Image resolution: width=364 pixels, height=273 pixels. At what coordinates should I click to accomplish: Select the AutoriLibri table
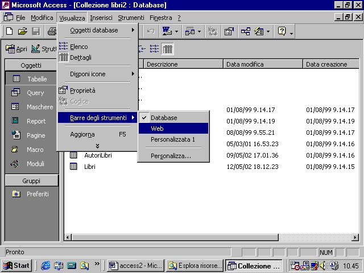click(x=98, y=155)
